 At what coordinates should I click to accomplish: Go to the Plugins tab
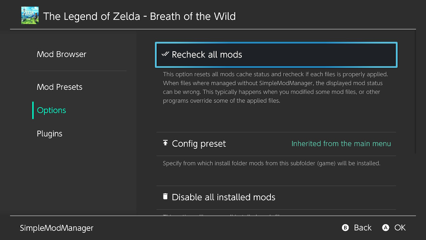point(50,134)
